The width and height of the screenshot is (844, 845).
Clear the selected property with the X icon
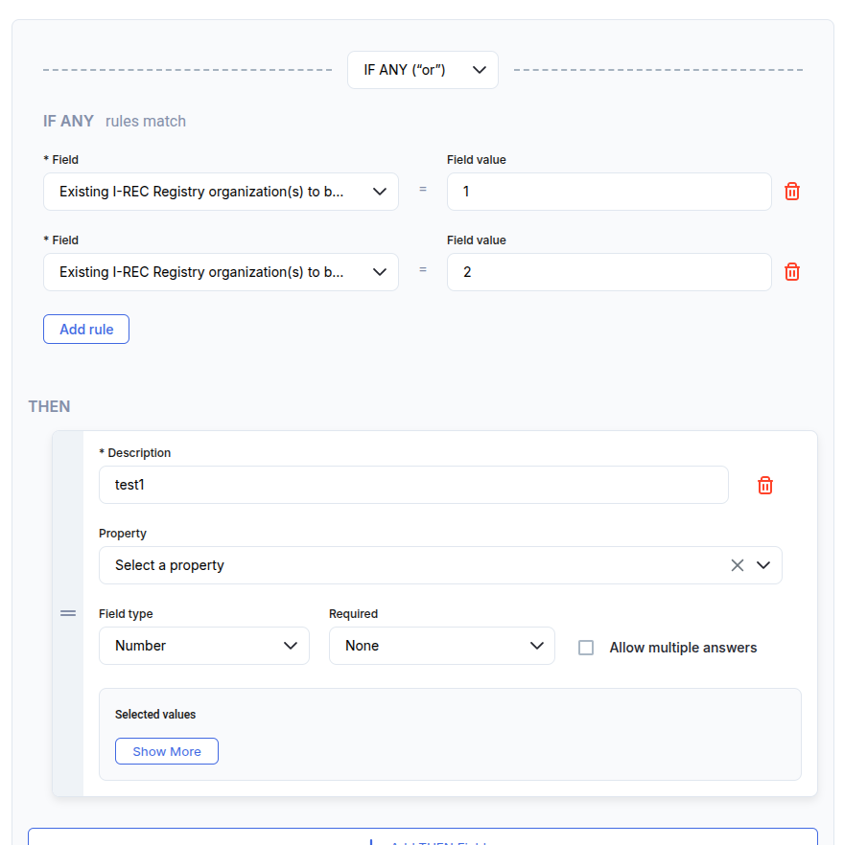[737, 565]
